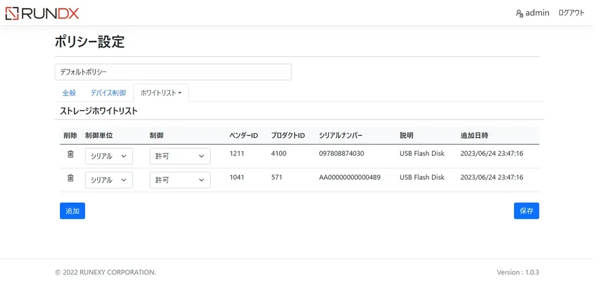Open 制御単位 dropdown for vendor 1041 row

click(109, 180)
